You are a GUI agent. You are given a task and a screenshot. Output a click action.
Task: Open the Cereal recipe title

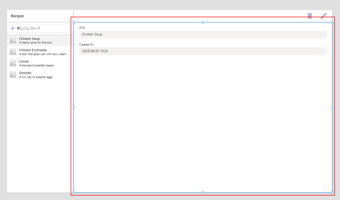point(24,61)
